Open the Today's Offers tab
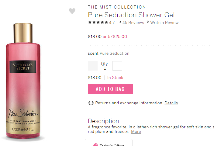The height and width of the screenshot is (146, 214). (x=109, y=144)
